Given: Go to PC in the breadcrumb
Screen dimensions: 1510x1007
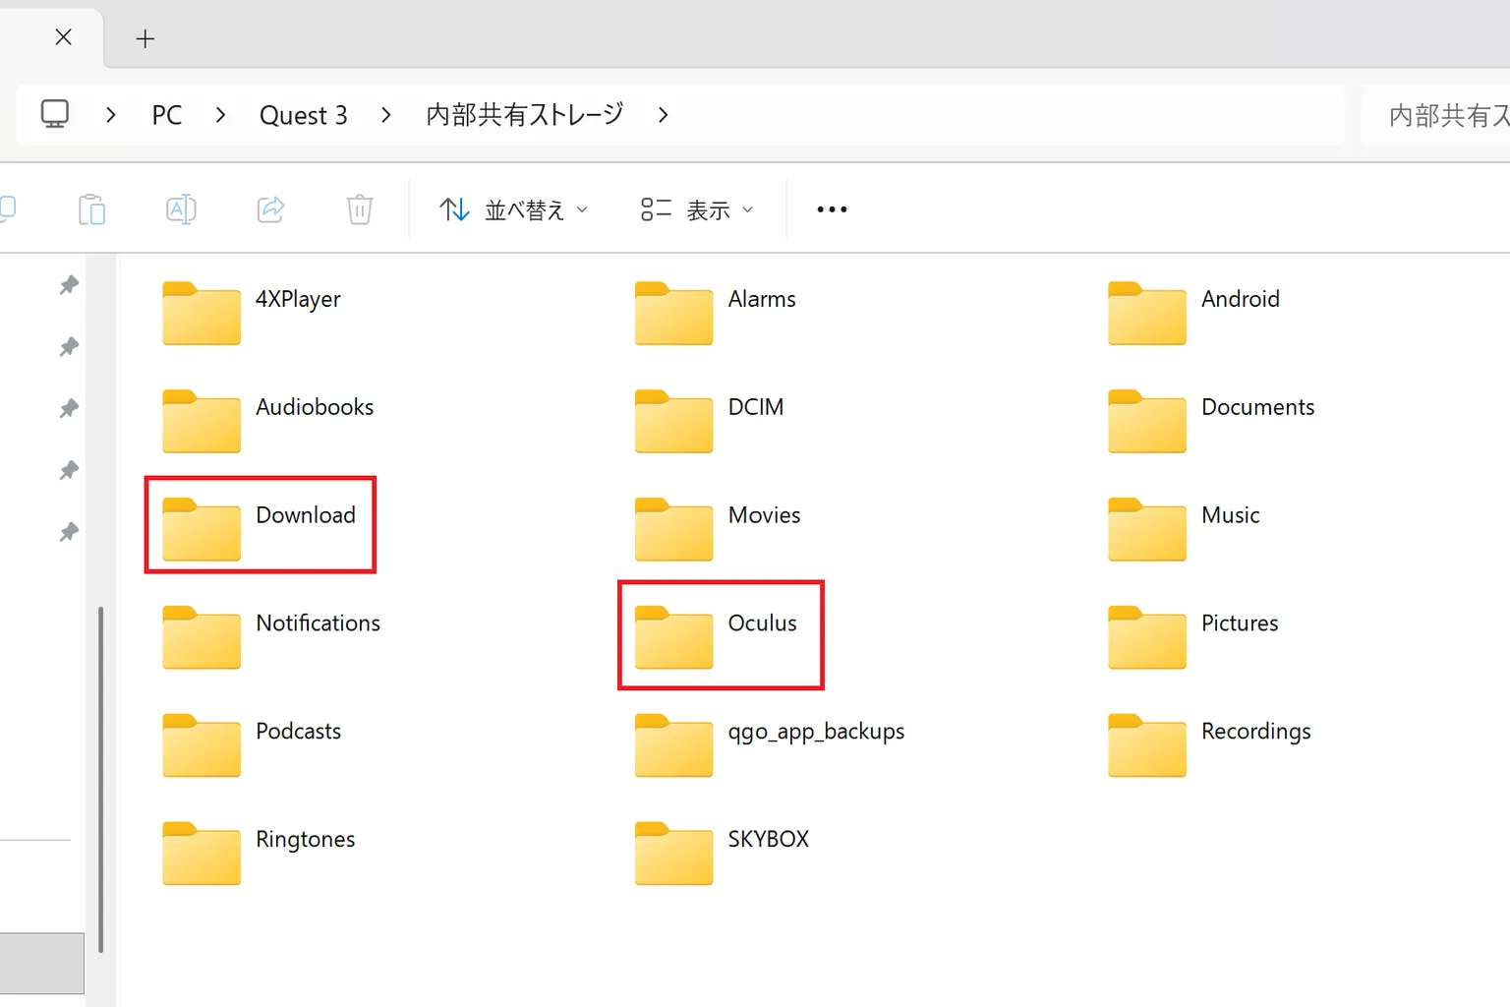Looking at the screenshot, I should pyautogui.click(x=167, y=115).
